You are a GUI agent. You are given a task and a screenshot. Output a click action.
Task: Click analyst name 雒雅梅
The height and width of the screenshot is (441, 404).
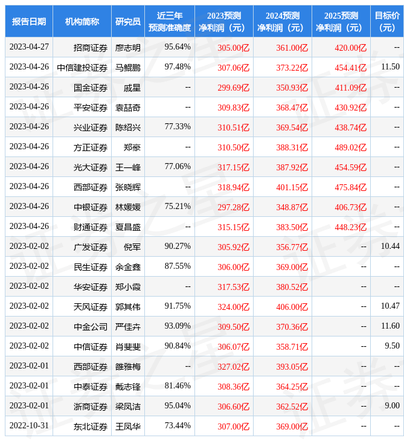(128, 367)
